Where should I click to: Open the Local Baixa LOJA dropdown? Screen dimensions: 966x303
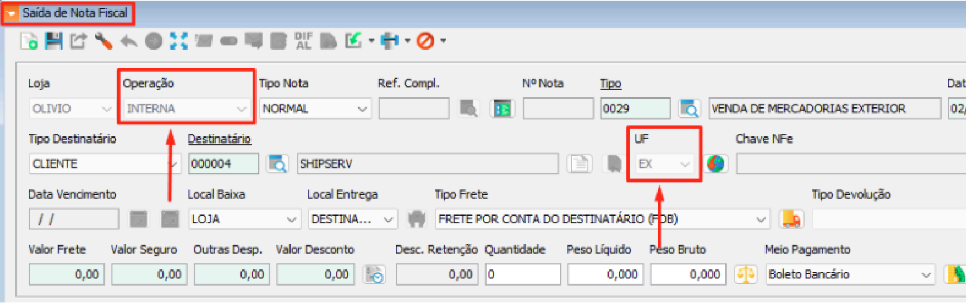[x=292, y=219]
